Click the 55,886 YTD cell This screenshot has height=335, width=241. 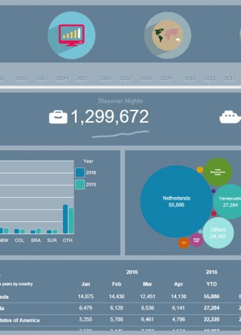point(212,296)
